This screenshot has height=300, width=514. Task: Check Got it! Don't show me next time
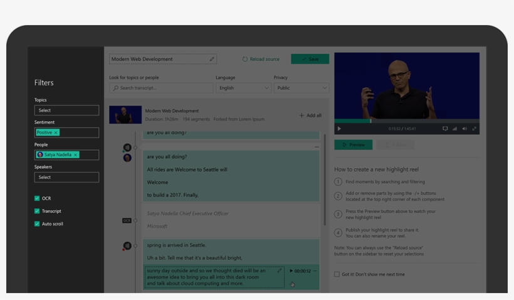pos(337,274)
